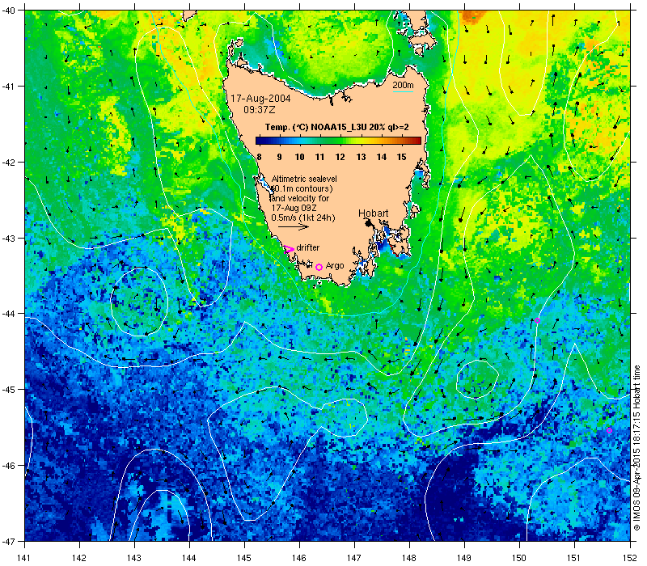Click the 'and velocity for' text line
This screenshot has height=566, width=647.
tap(300, 198)
